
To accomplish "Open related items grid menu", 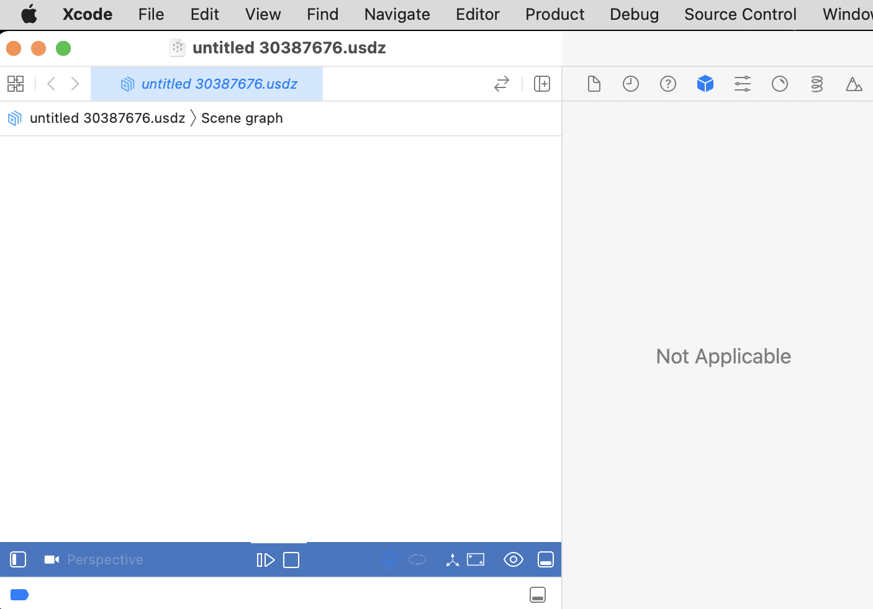I will click(x=16, y=84).
